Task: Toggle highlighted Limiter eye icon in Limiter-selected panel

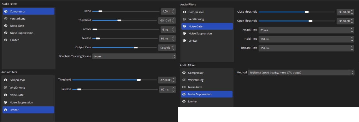Action: [5, 110]
